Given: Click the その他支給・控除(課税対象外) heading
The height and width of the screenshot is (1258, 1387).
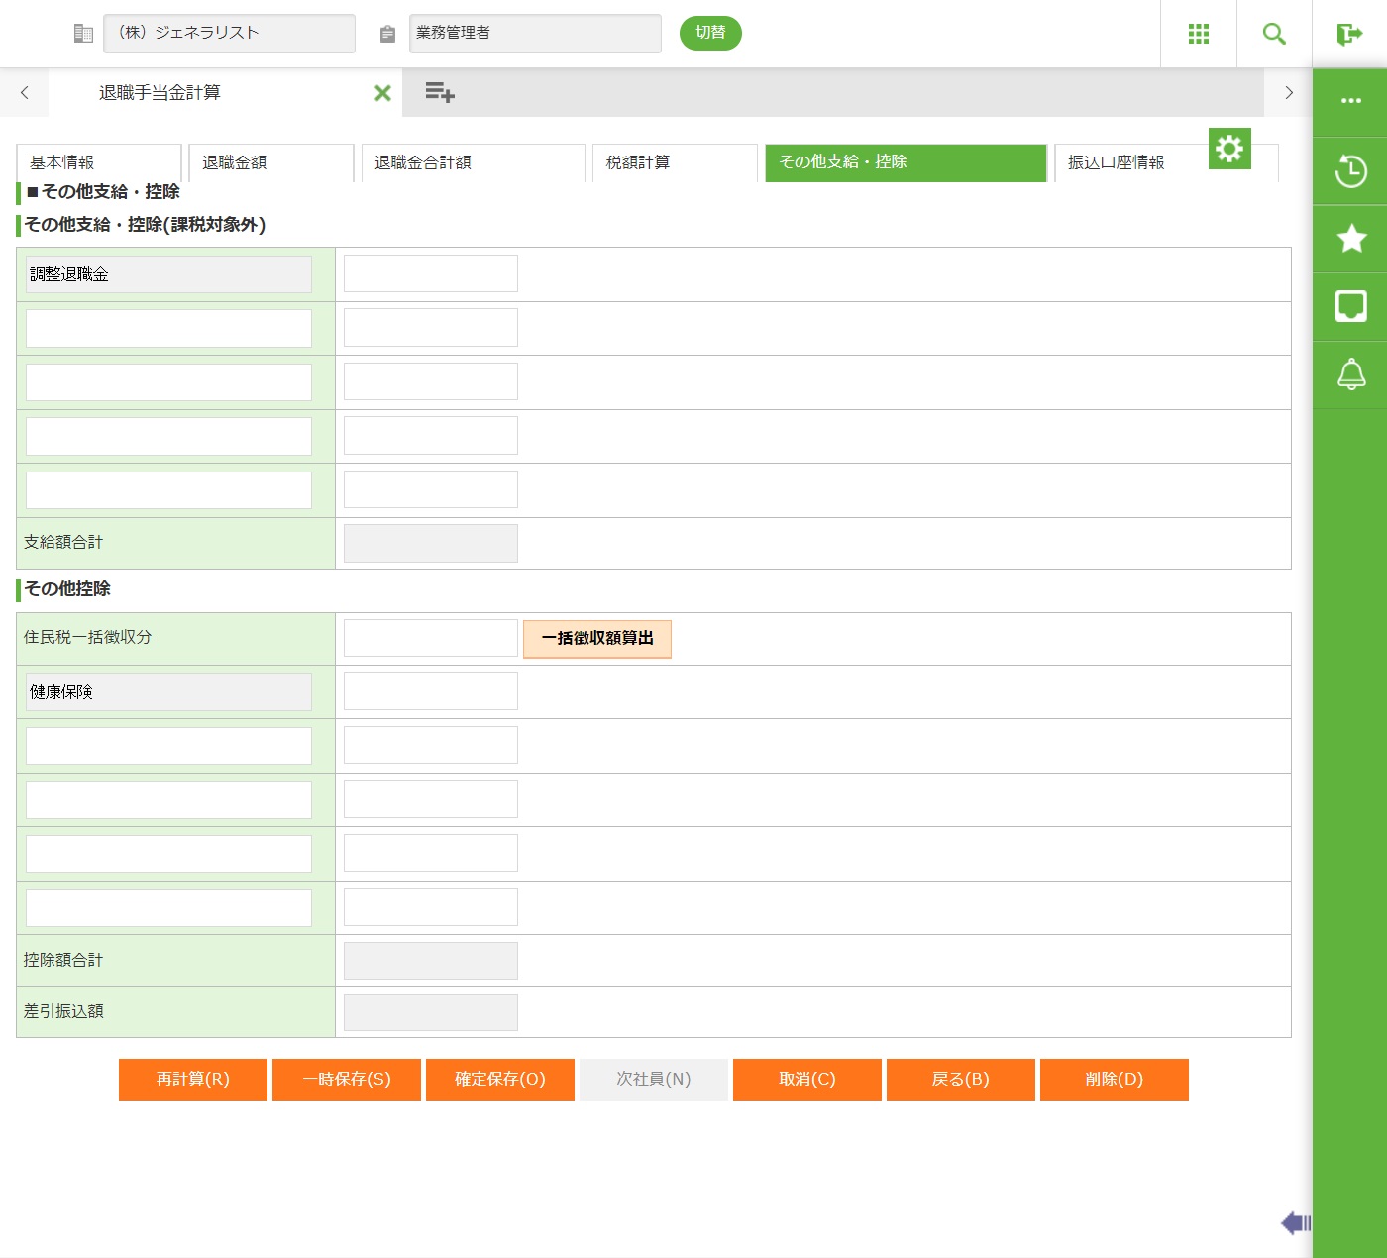Looking at the screenshot, I should pos(145,225).
